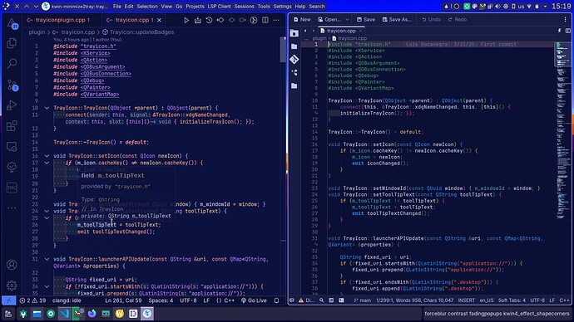
Task: Show more activity bar views (ellipsis)
Action: point(12,208)
